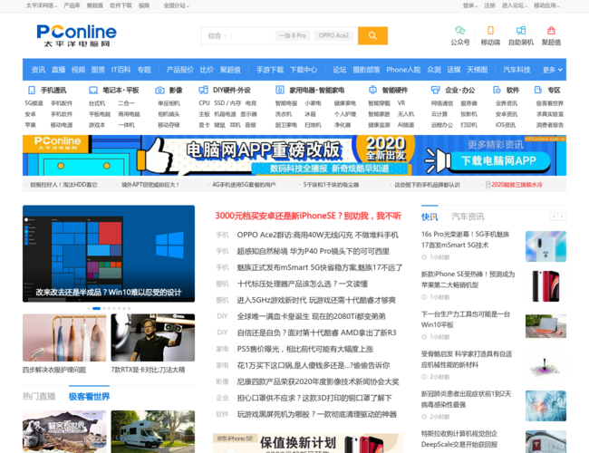
Task: Click the 下载电脑网APP banner button
Action: point(512,160)
